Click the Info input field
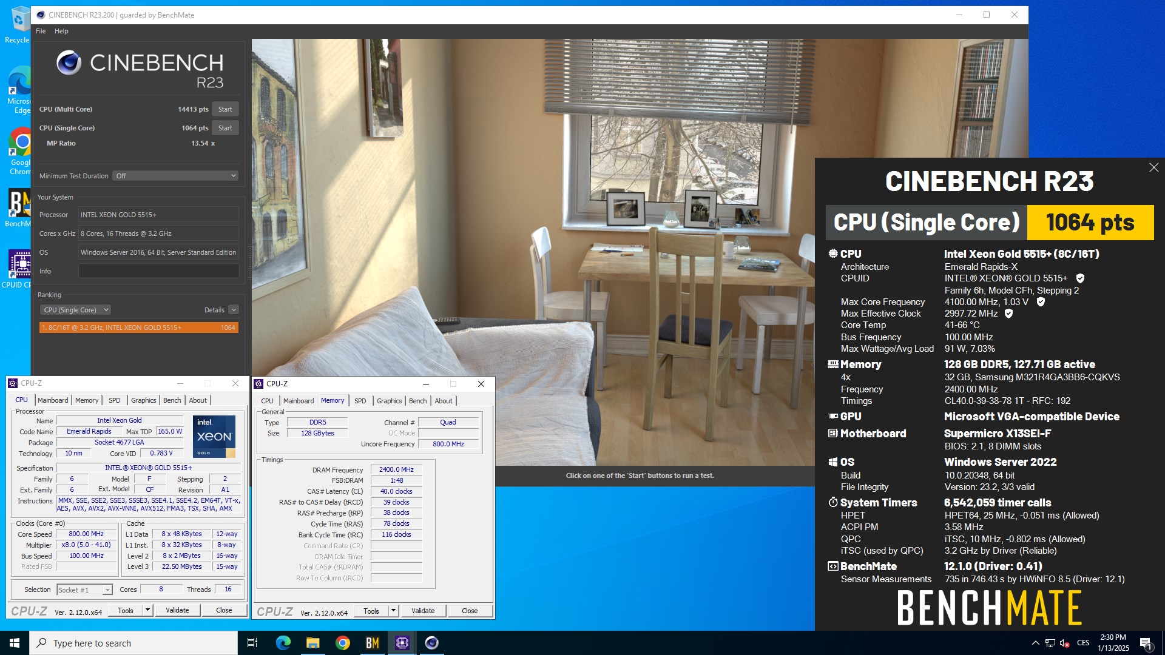Screen dimensions: 1165x655 [158, 271]
